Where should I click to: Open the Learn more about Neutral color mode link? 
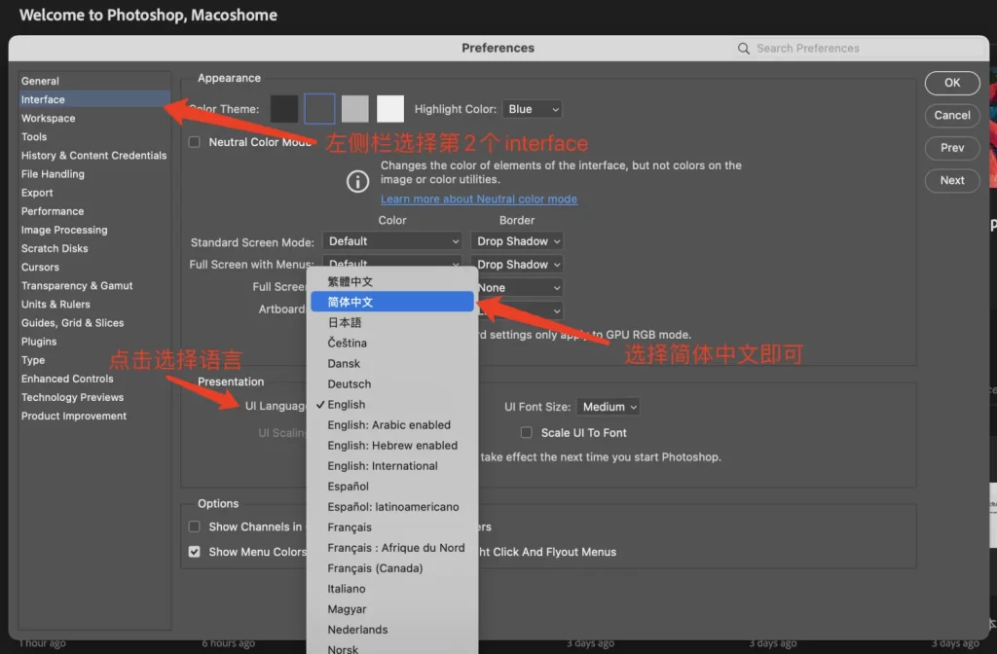point(478,199)
